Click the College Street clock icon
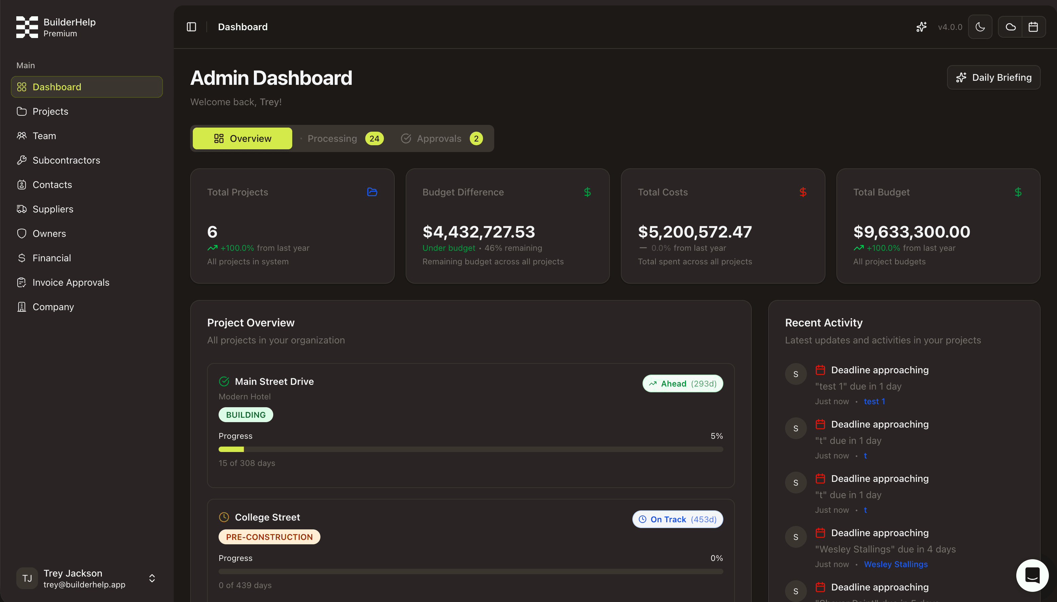This screenshot has height=602, width=1057. tap(224, 517)
